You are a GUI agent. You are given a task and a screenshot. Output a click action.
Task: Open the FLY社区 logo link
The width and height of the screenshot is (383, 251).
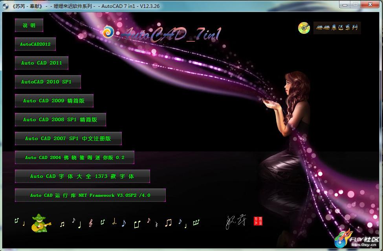coord(357,238)
